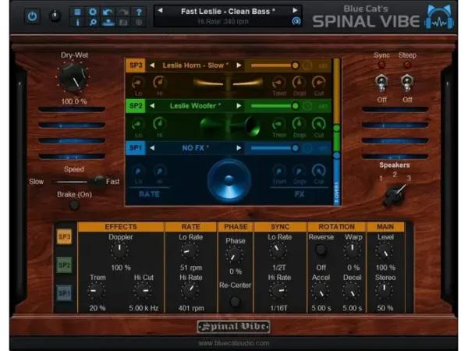468x351 pixels.
Task: Click the Hi Cut knob
Action: click(x=143, y=291)
